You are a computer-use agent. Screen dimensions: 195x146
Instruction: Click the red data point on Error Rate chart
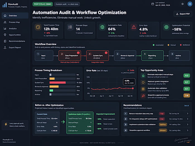coord(133,88)
